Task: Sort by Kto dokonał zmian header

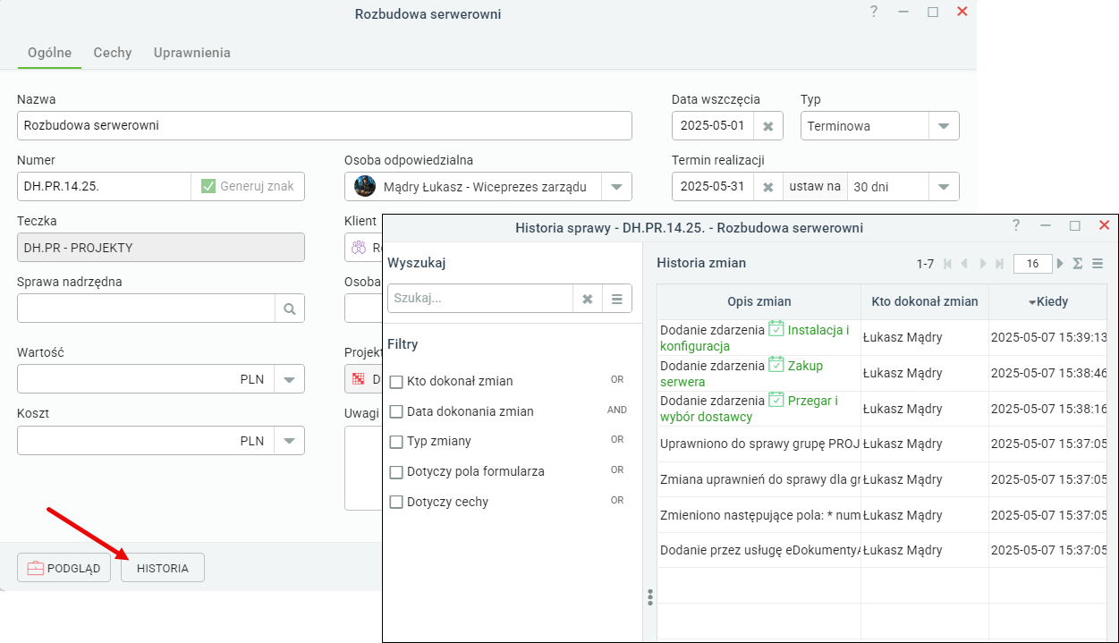Action: click(925, 302)
